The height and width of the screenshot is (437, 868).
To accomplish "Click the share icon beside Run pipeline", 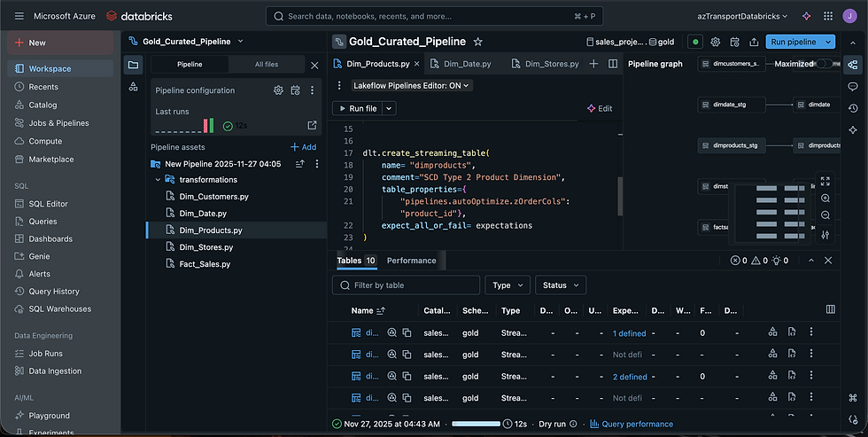I will 754,42.
